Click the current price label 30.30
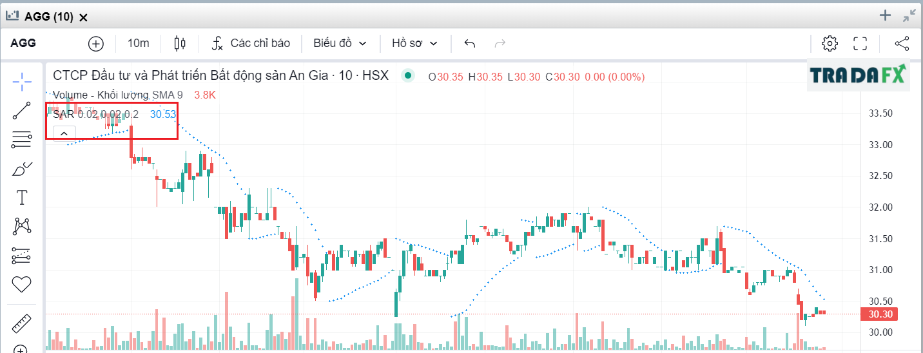923x353 pixels. (880, 314)
